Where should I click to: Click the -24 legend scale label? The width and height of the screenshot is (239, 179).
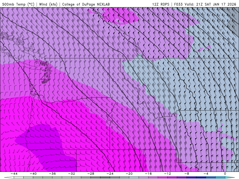click(110, 174)
